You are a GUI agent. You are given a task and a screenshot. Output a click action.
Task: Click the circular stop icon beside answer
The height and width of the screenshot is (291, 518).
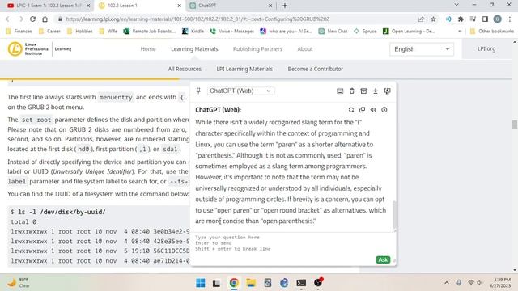[384, 110]
